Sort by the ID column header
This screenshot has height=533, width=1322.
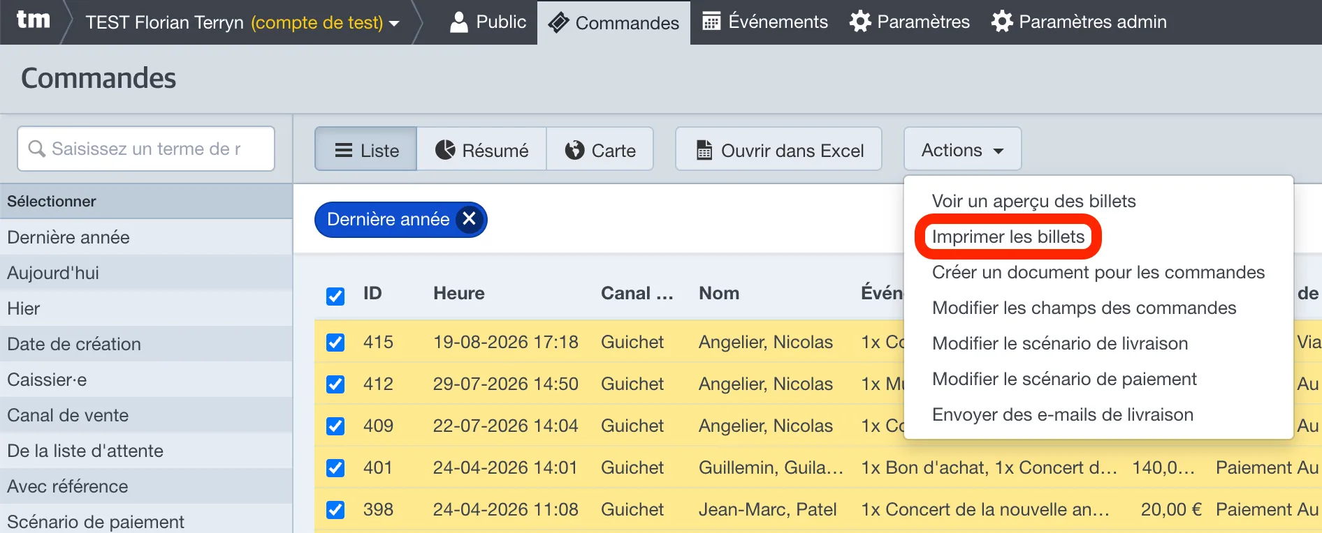(372, 293)
